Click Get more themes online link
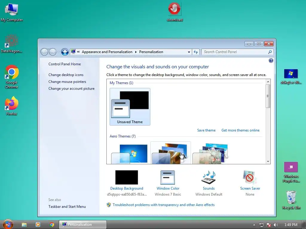Viewport: 306px width, 229px height. 241,130
